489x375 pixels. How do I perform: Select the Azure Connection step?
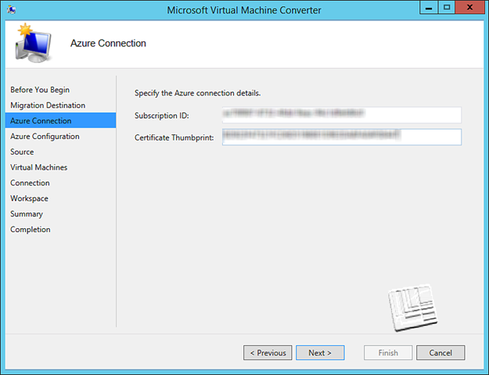60,120
